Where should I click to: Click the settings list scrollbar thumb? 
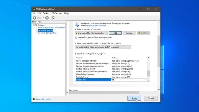pos(148,73)
